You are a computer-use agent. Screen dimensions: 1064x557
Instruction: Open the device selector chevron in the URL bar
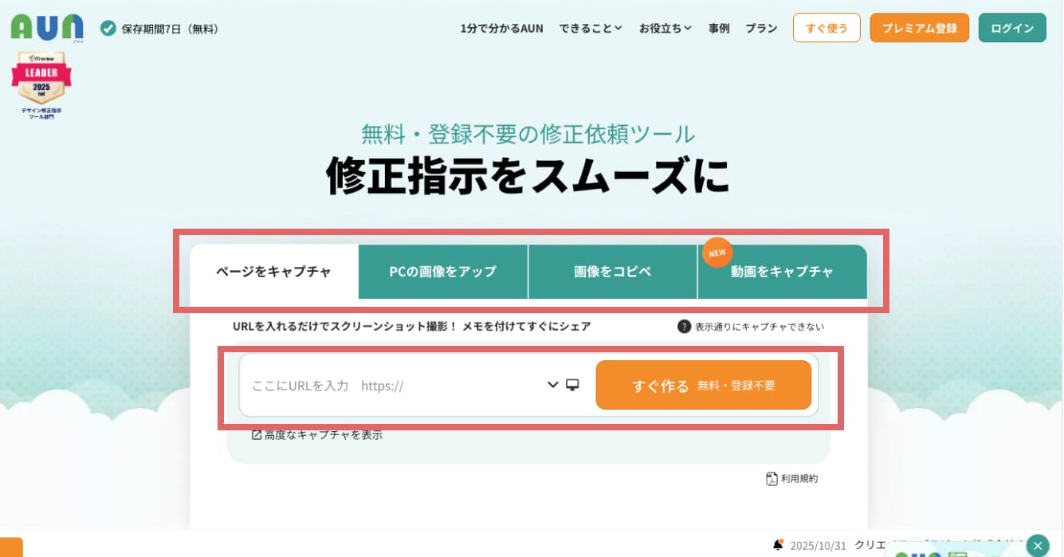click(x=552, y=385)
